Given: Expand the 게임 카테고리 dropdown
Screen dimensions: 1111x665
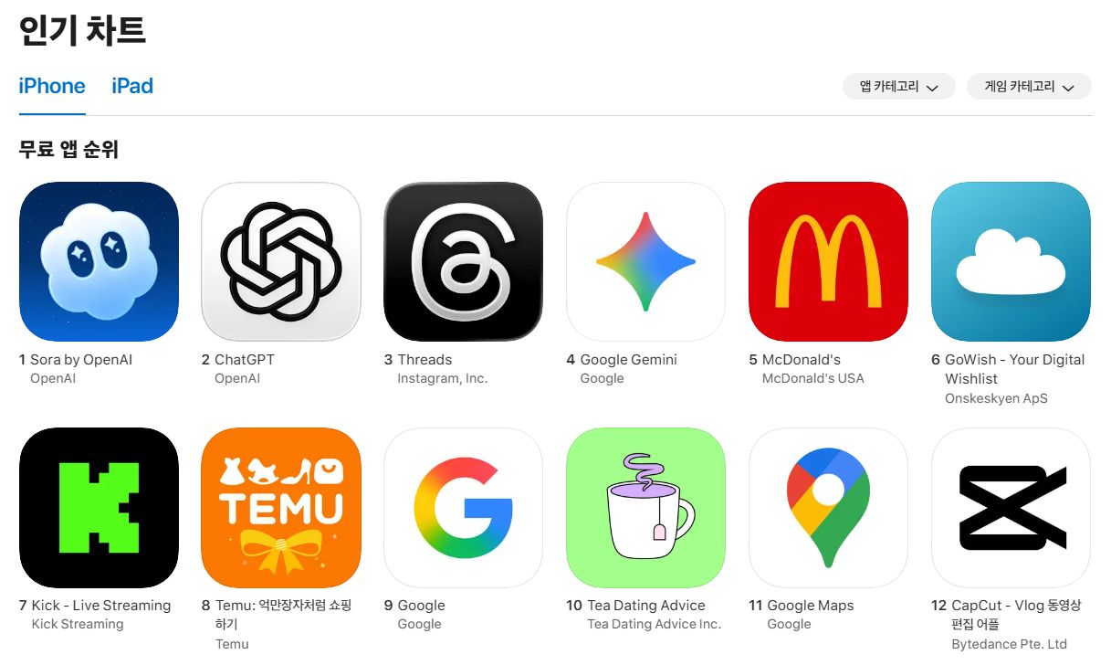Looking at the screenshot, I should pyautogui.click(x=1030, y=87).
